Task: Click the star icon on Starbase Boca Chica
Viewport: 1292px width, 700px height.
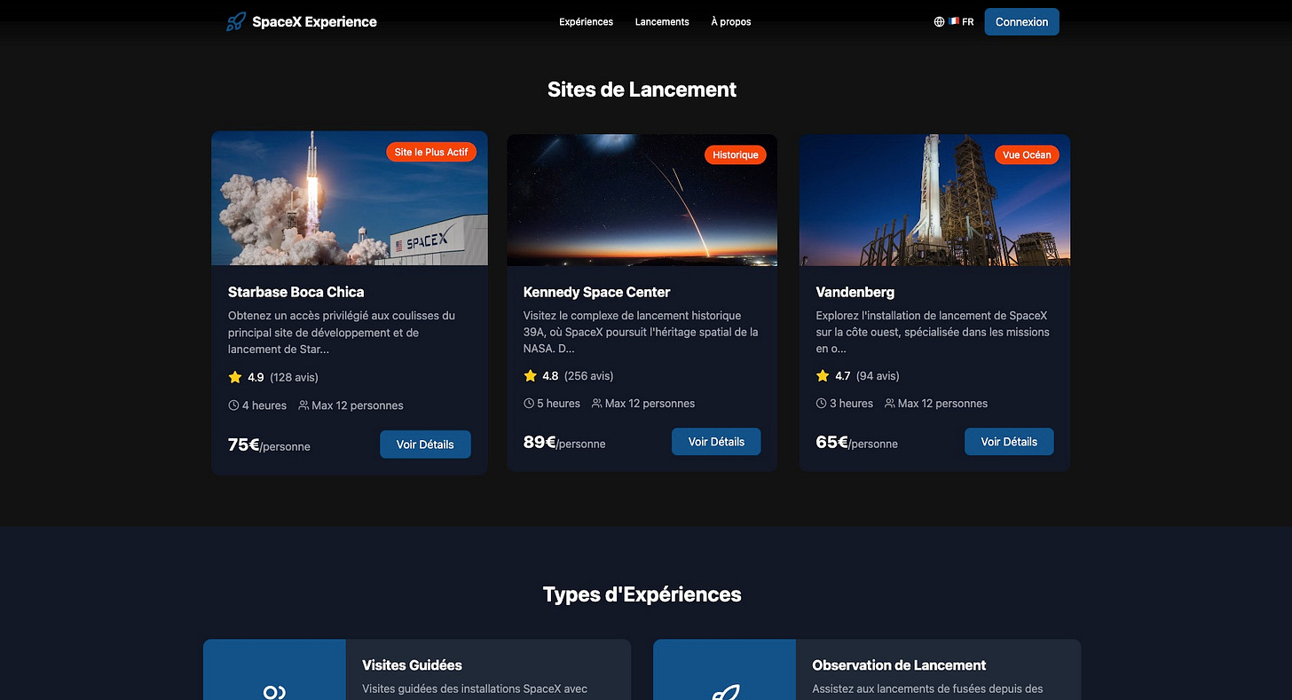Action: pos(235,377)
